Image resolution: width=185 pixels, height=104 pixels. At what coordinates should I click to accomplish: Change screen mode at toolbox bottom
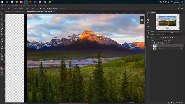(x=2, y=75)
